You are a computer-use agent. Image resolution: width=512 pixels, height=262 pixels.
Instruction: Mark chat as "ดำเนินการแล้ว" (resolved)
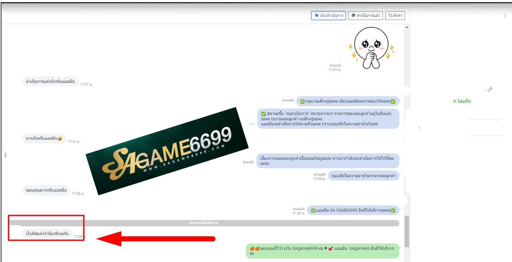(x=365, y=16)
